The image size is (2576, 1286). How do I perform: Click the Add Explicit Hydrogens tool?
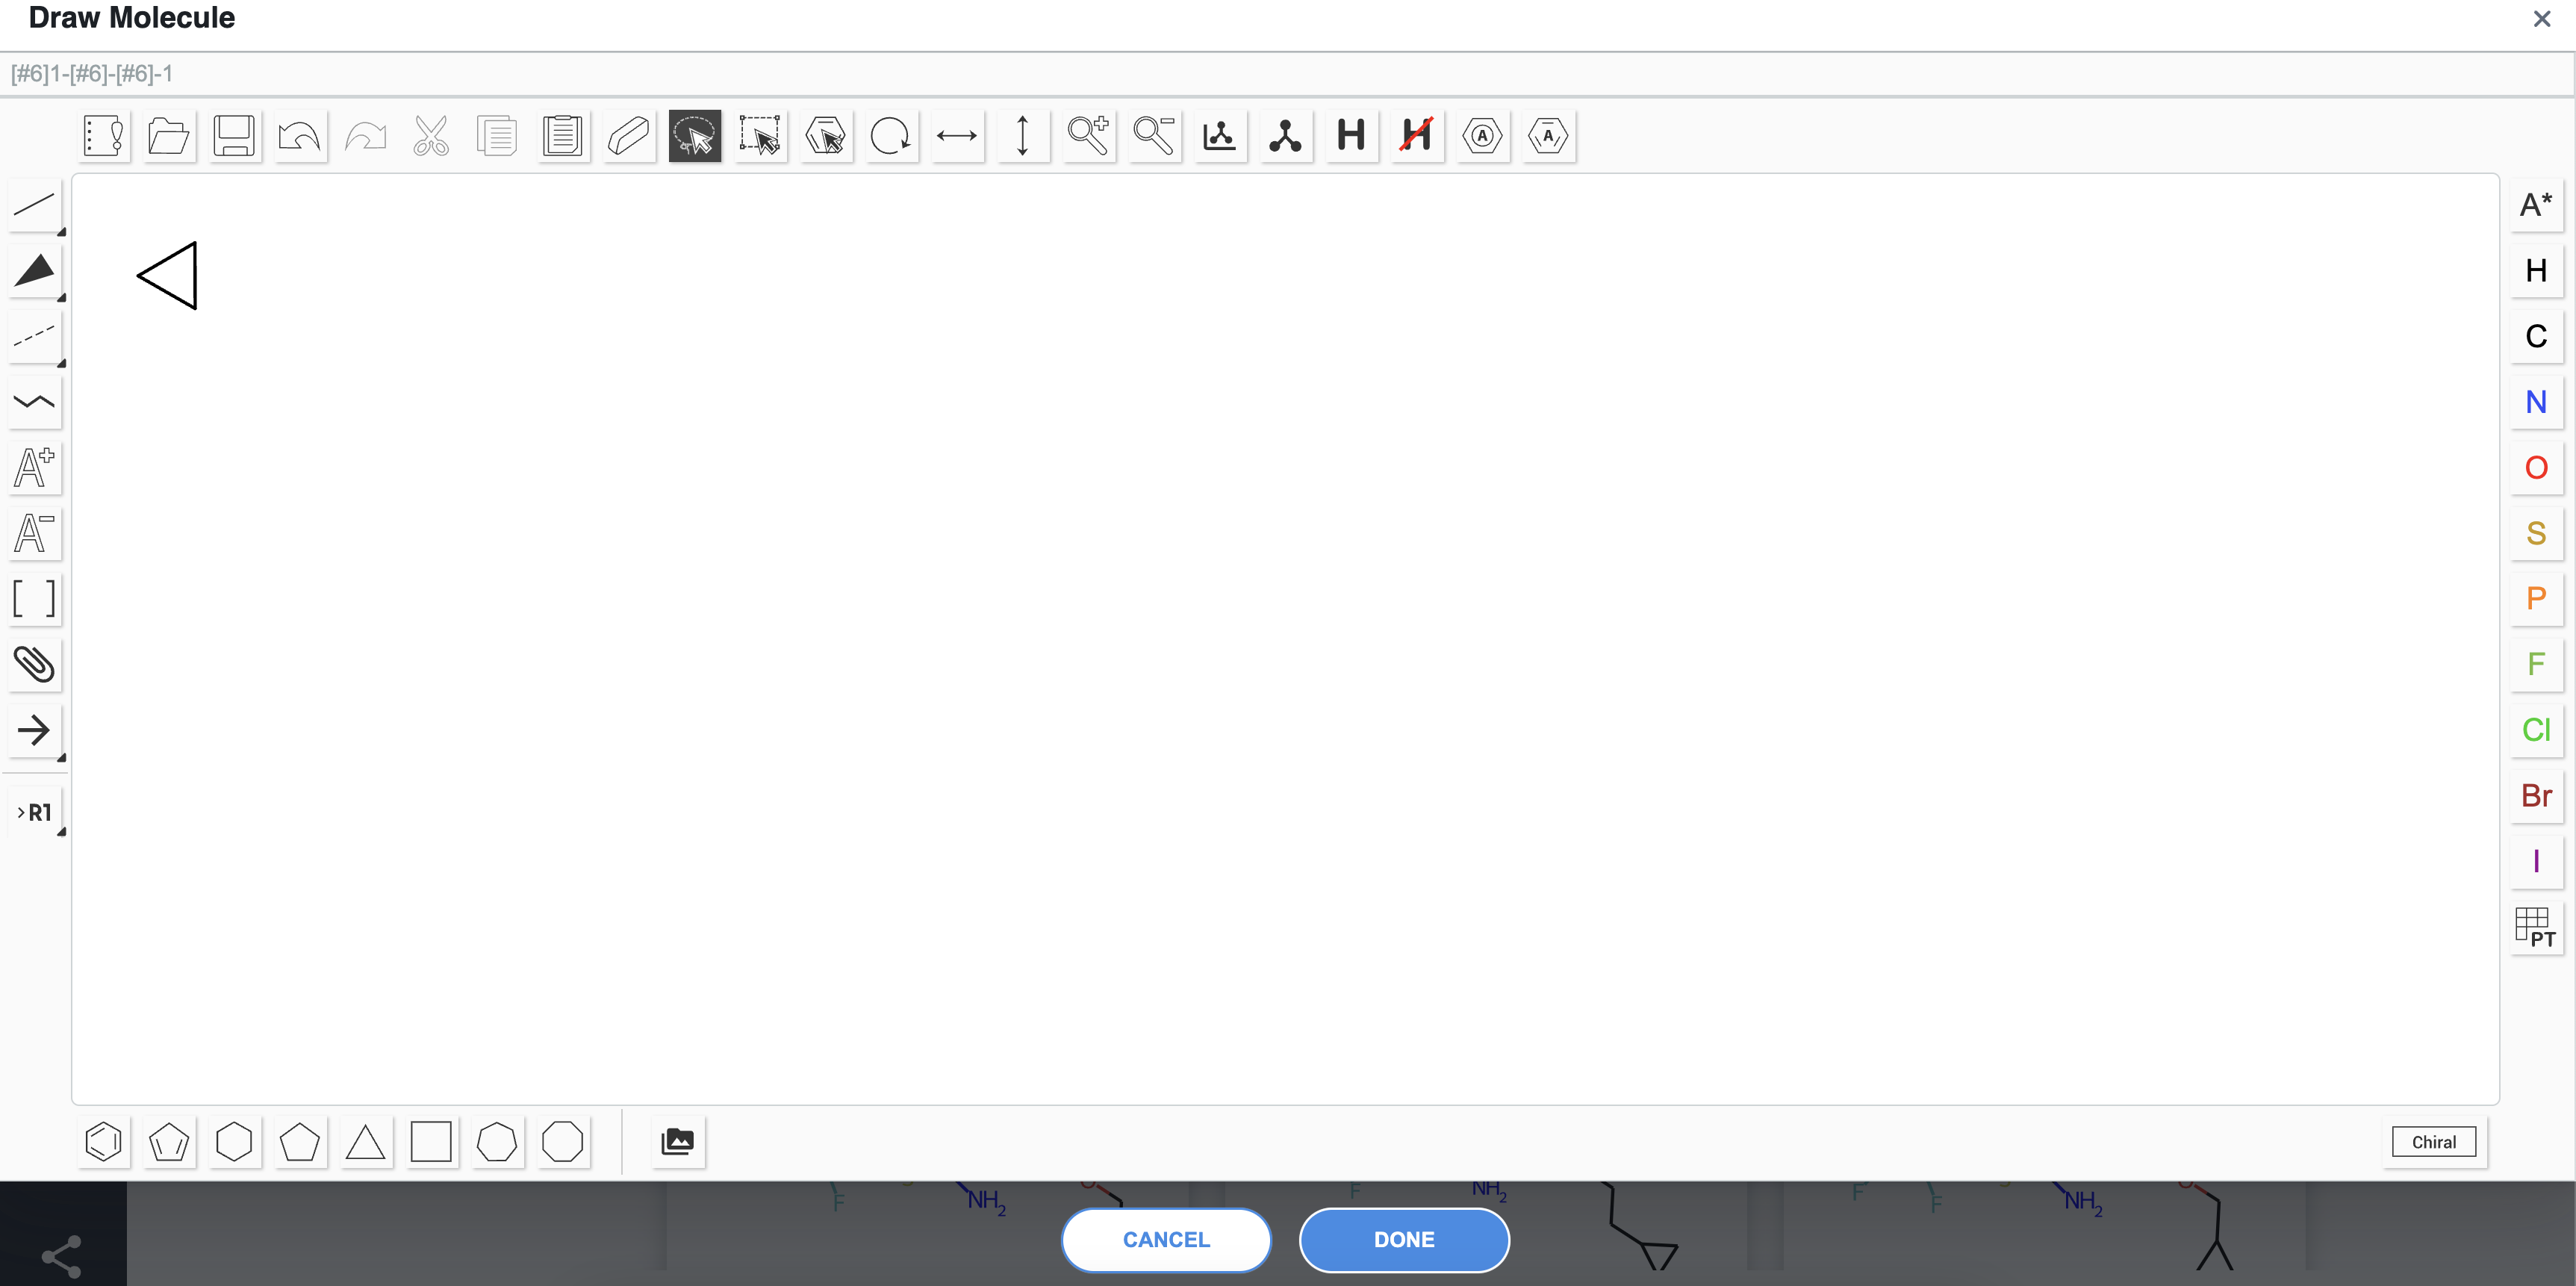pos(1351,136)
